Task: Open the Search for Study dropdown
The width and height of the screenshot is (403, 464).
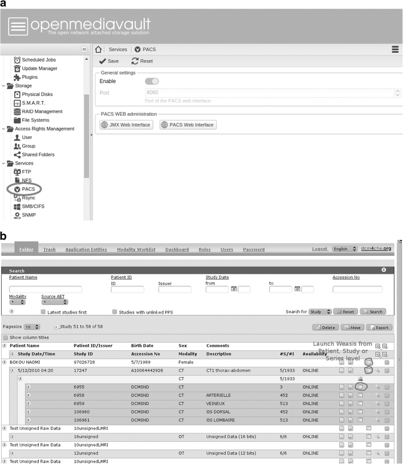Action: click(x=320, y=312)
